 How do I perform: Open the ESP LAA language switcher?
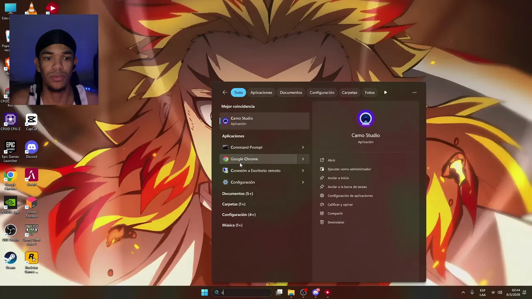(x=483, y=292)
